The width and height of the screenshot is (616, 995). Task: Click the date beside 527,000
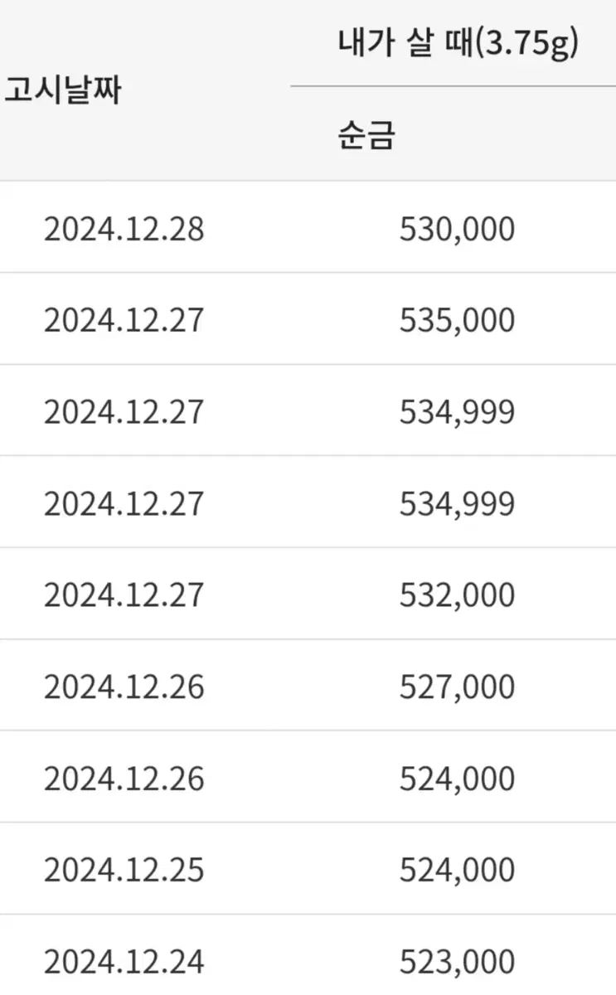[124, 687]
